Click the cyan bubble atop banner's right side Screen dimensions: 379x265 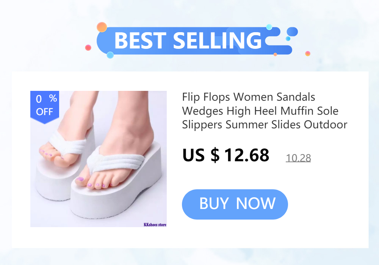click(x=269, y=27)
